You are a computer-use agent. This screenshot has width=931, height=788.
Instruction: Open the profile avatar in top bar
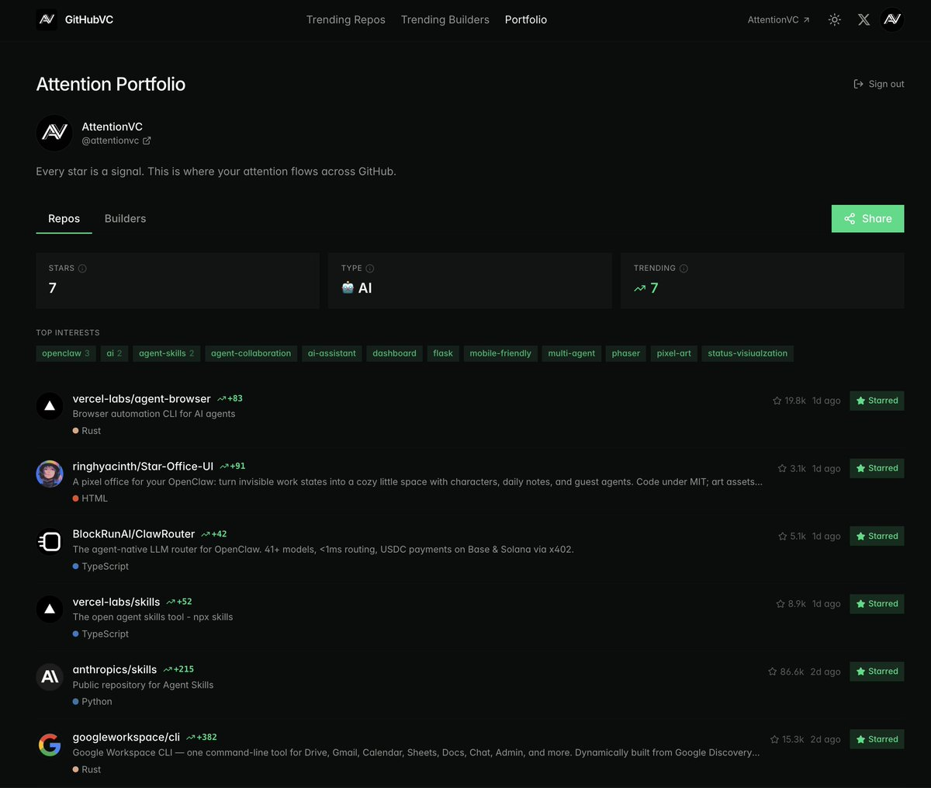pos(892,20)
